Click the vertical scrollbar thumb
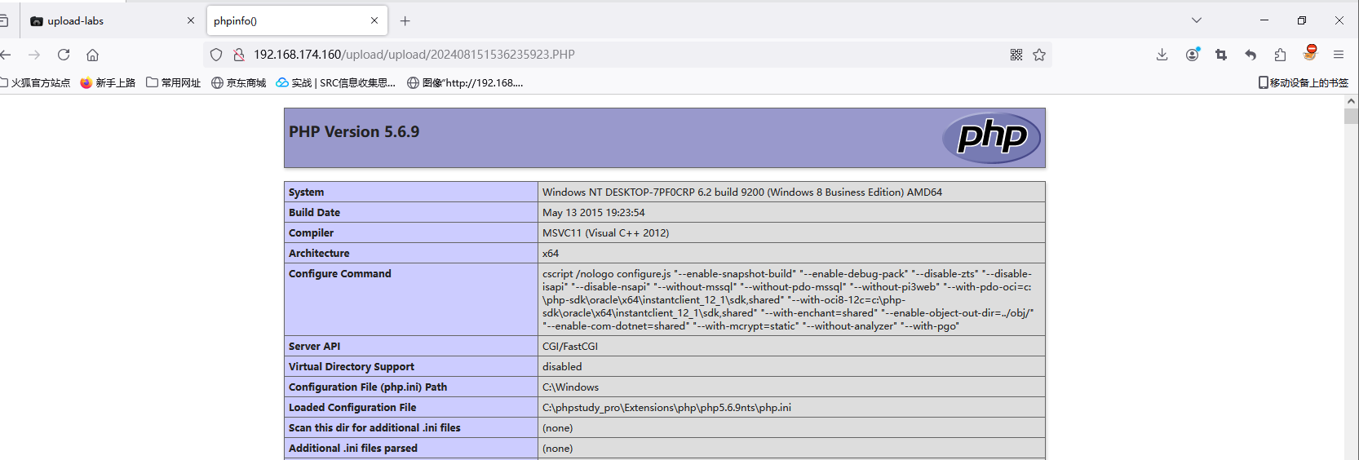The width and height of the screenshot is (1359, 460). click(x=1352, y=116)
